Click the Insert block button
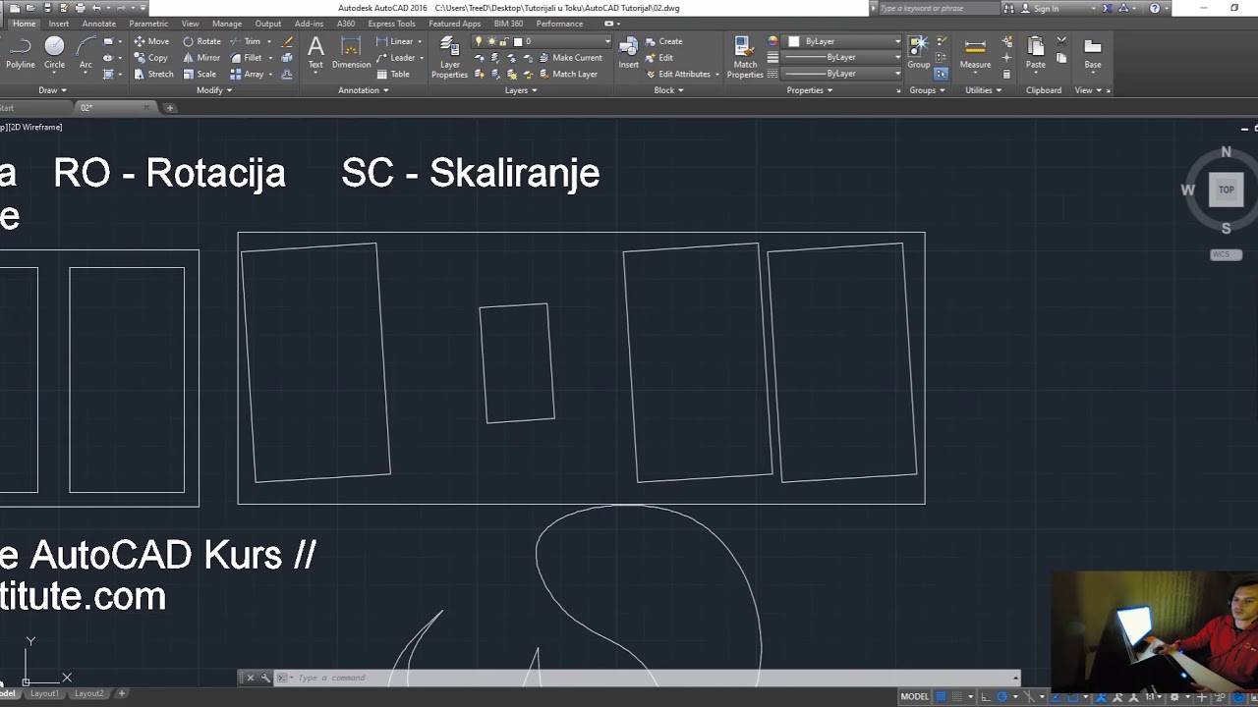Screen dimensions: 1258x707 (x=628, y=52)
